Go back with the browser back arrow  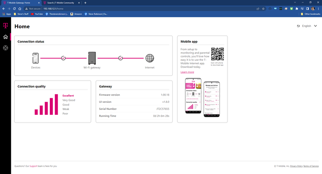tap(4, 9)
